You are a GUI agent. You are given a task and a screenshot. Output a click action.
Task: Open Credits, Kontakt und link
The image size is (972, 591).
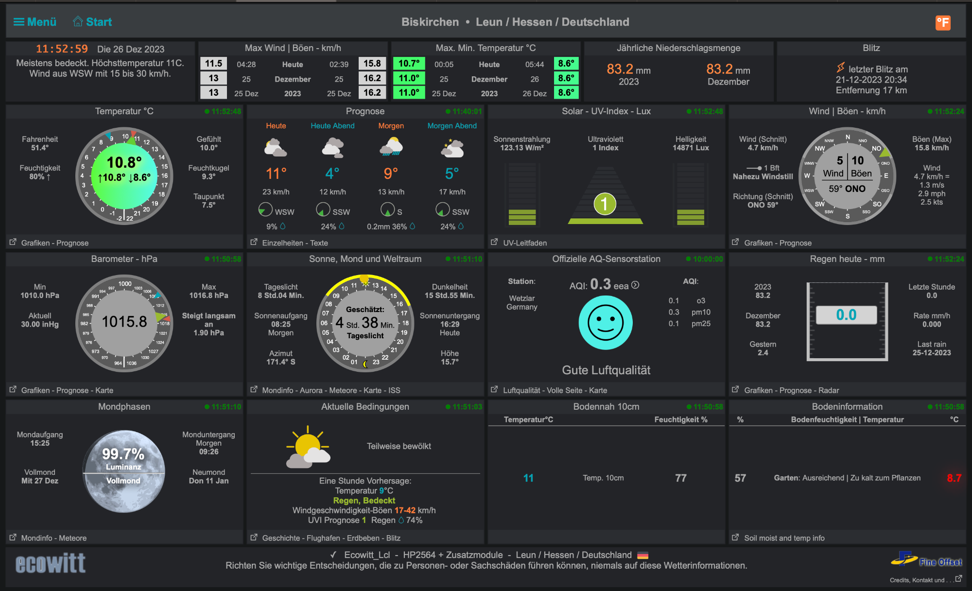click(917, 580)
